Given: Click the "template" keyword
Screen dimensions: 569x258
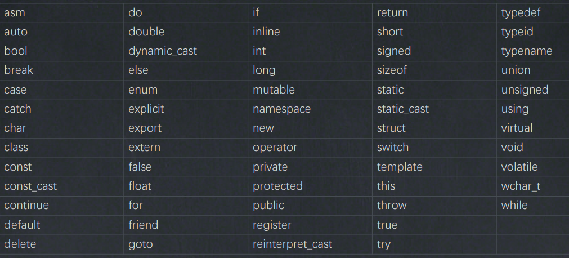Looking at the screenshot, I should click(400, 167).
